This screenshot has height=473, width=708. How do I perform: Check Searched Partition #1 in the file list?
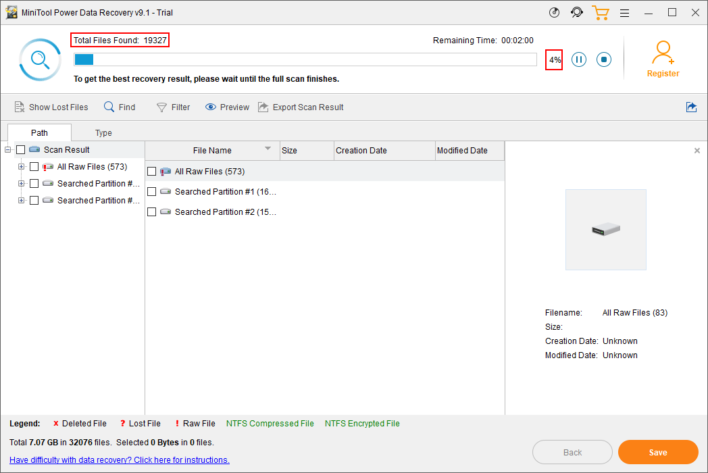coord(152,191)
